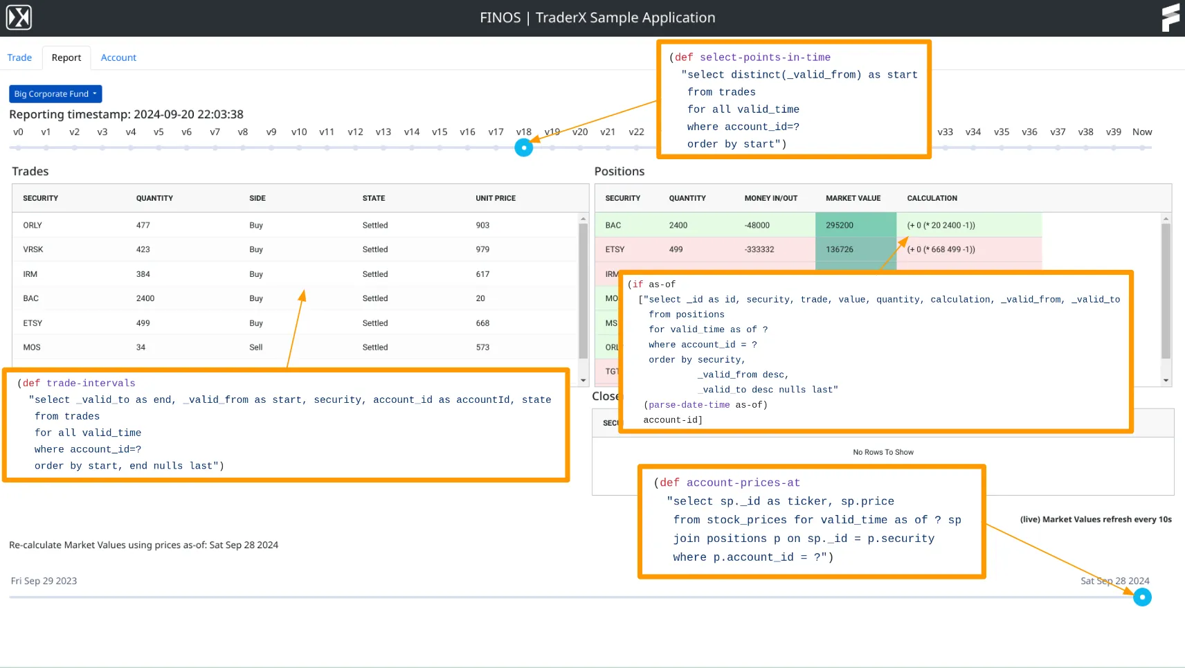The width and height of the screenshot is (1185, 668).
Task: Click the TraderX logo in the top bar
Action: coord(19,17)
